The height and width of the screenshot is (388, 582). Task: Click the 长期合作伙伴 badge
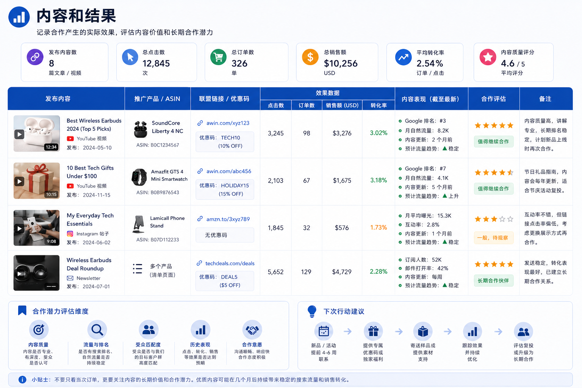pyautogui.click(x=493, y=280)
